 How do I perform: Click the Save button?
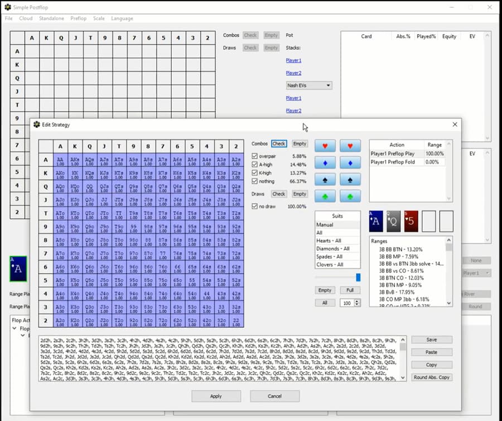(432, 339)
